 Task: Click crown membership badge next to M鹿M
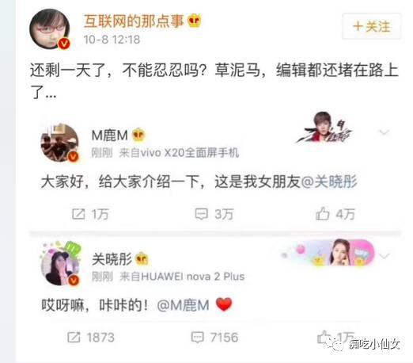[x=138, y=135]
